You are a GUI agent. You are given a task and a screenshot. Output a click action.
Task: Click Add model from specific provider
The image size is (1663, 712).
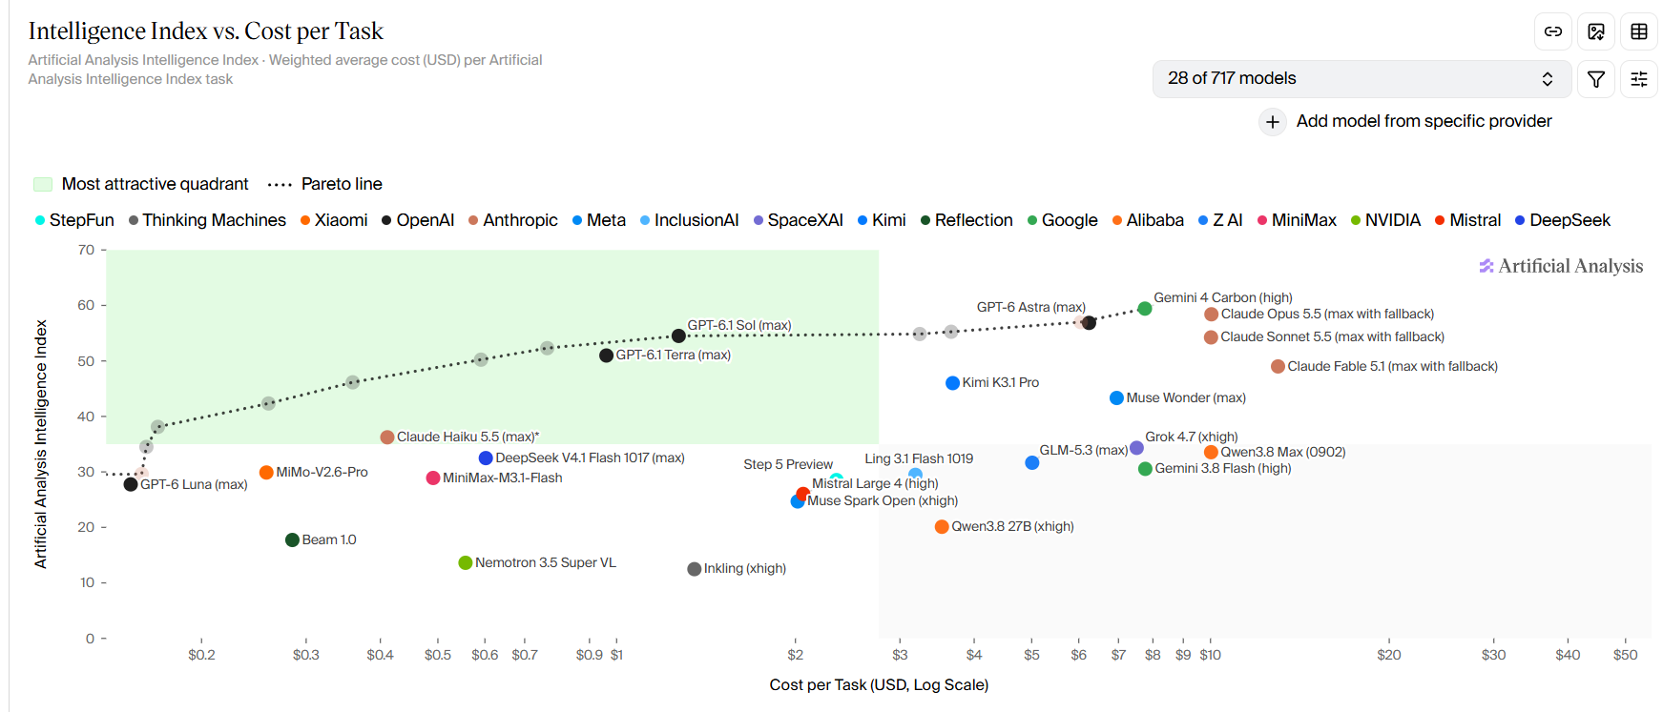[x=1424, y=121]
